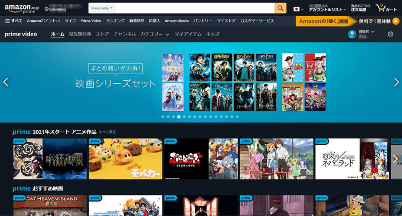Viewport: 402px width, 216px height.
Task: Click the おすすめ映画 row heading
Action: pyautogui.click(x=48, y=188)
